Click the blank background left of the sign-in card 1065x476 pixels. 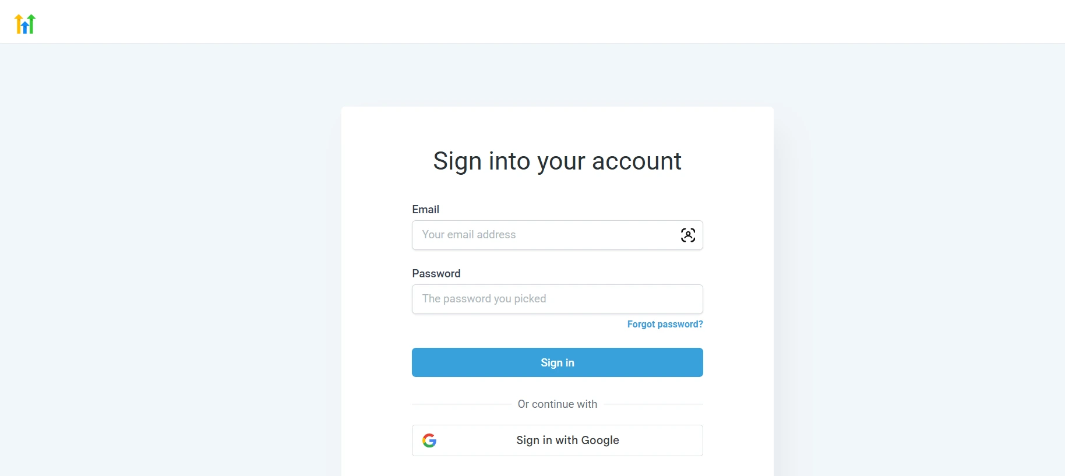click(169, 262)
